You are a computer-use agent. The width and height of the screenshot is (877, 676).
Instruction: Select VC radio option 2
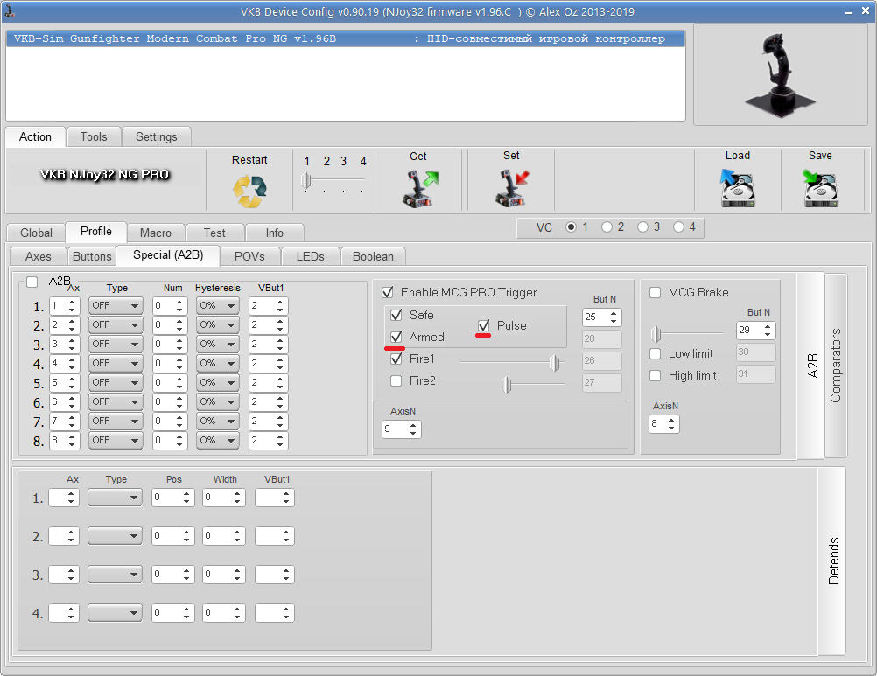pos(607,227)
